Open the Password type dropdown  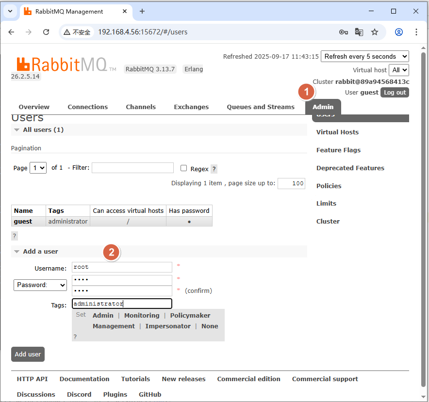(x=40, y=285)
